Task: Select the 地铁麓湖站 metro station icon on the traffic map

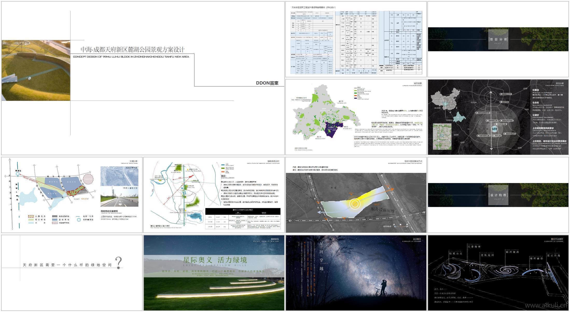Action: pyautogui.click(x=18, y=174)
